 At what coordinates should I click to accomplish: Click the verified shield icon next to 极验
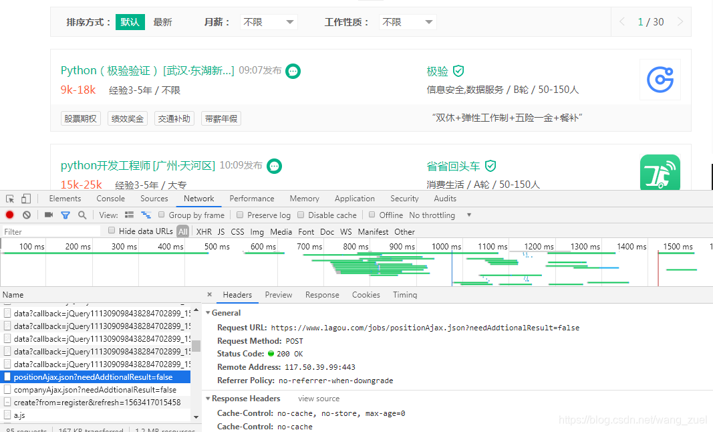pyautogui.click(x=458, y=71)
